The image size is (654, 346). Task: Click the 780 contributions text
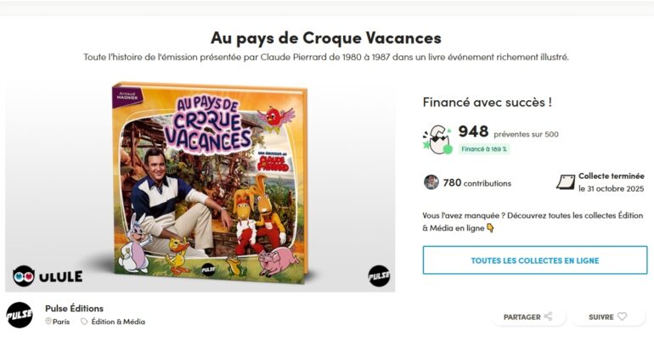pyautogui.click(x=476, y=182)
